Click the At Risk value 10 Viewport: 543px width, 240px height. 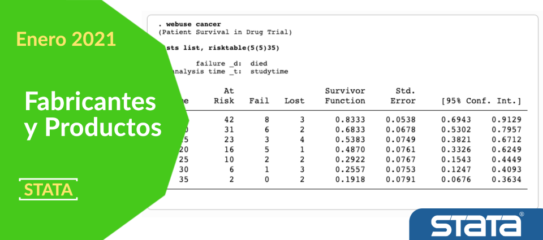point(229,160)
